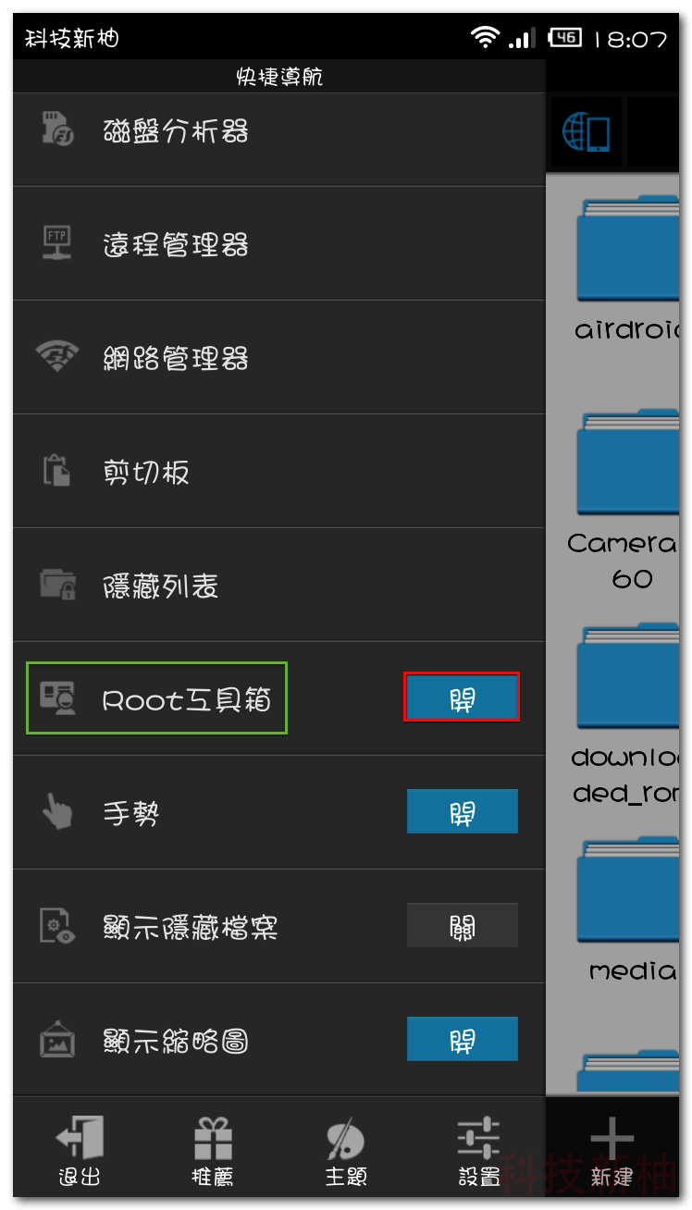Open the 設置 sliders icon
Viewport: 692px width, 1210px height.
[x=479, y=1138]
